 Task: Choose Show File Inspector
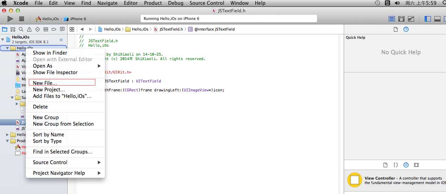(65, 72)
